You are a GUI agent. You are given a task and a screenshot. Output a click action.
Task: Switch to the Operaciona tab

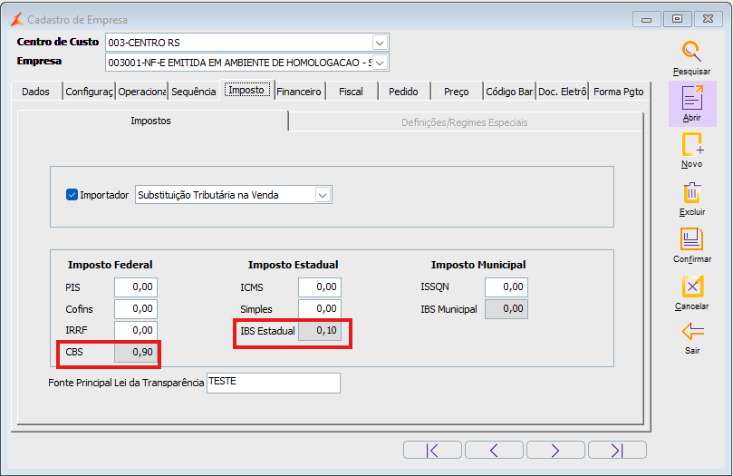(x=141, y=92)
